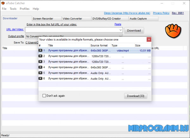The height and width of the screenshot is (138, 190).
Task: Select row 1 with 640x360 360P format
Action: pyautogui.click(x=95, y=51)
